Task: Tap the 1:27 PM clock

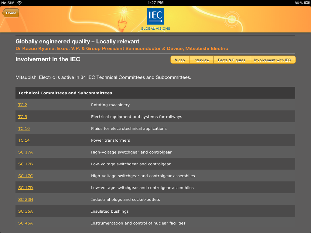Action: click(155, 3)
